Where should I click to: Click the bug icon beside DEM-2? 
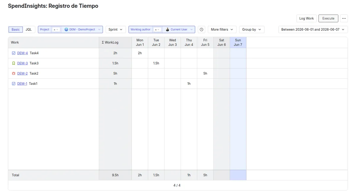[14, 73]
